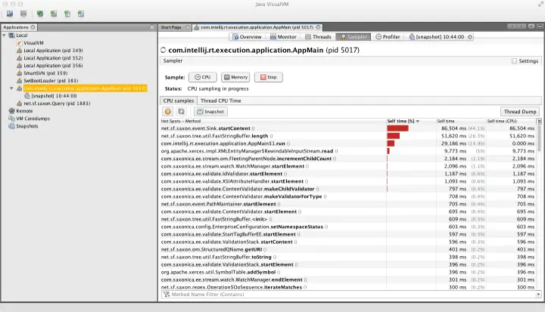Pause live results with the orange button
This screenshot has width=545, height=312.
tap(168, 111)
